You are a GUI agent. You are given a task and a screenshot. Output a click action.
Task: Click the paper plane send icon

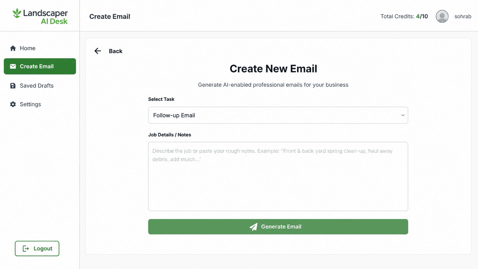[254, 227]
